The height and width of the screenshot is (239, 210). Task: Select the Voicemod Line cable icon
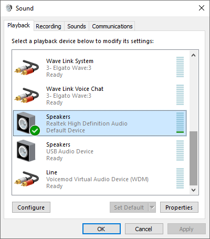click(27, 179)
